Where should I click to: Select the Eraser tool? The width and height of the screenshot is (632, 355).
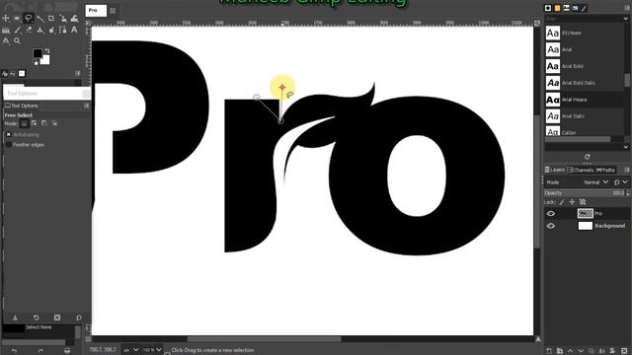point(29,30)
